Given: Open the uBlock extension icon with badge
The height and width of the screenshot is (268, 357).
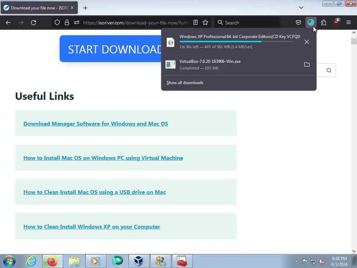Looking at the screenshot, I should click(x=336, y=22).
